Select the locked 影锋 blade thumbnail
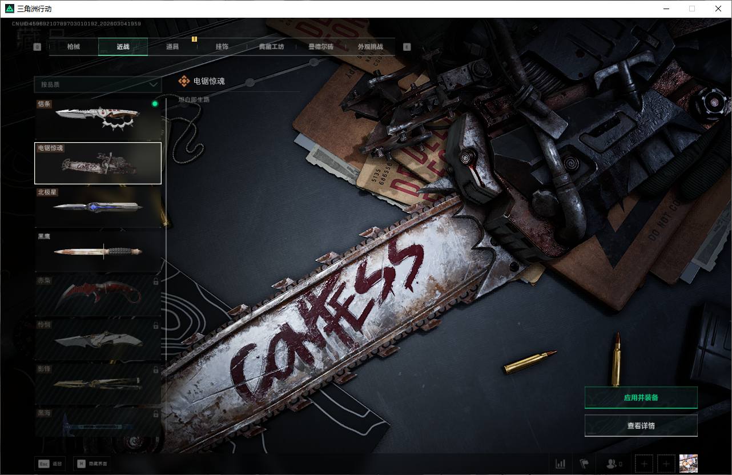Viewport: 732px width, 475px height. tap(98, 383)
